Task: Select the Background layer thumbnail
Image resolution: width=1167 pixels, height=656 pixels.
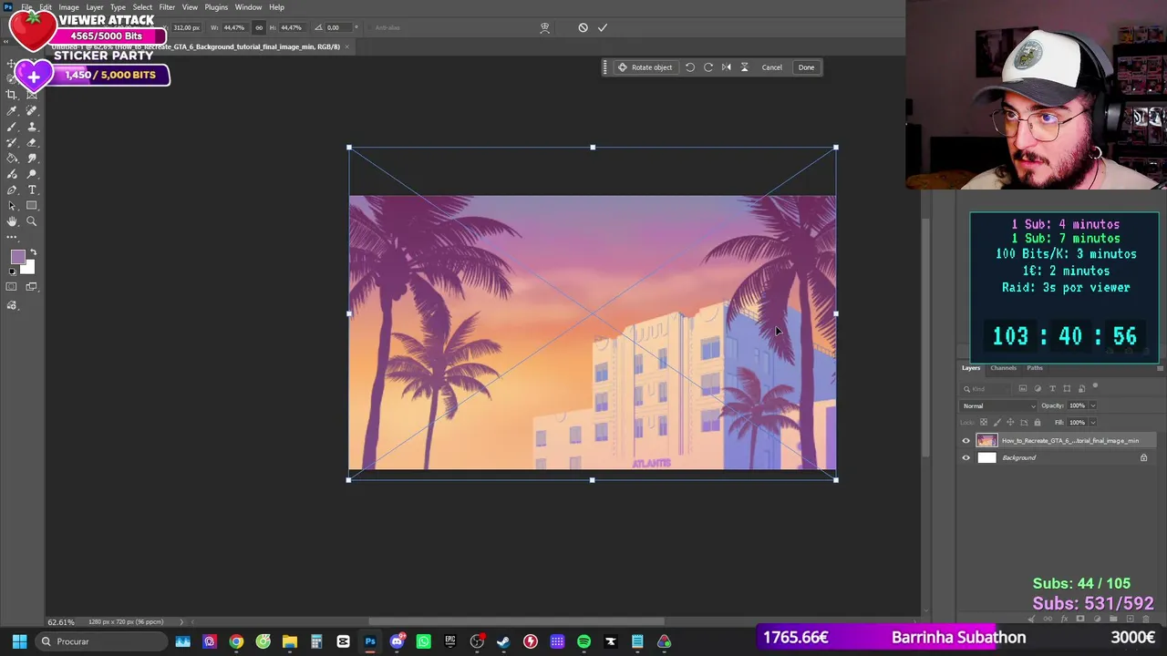Action: pyautogui.click(x=987, y=458)
